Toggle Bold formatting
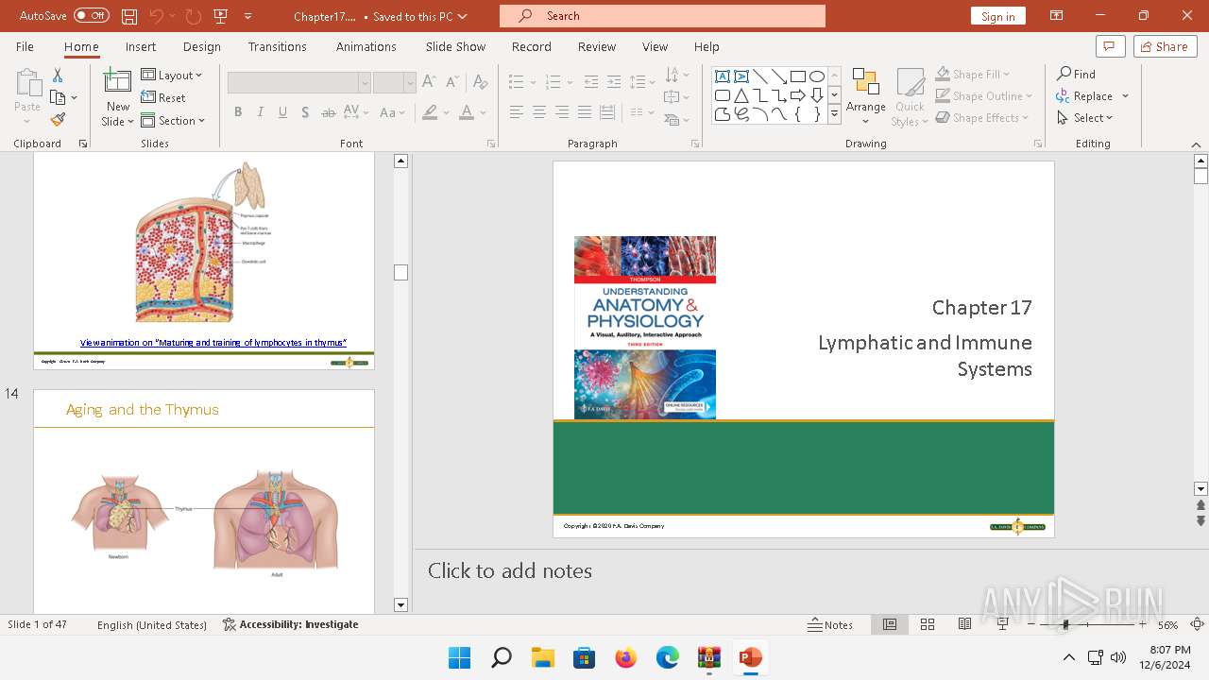 coord(237,112)
